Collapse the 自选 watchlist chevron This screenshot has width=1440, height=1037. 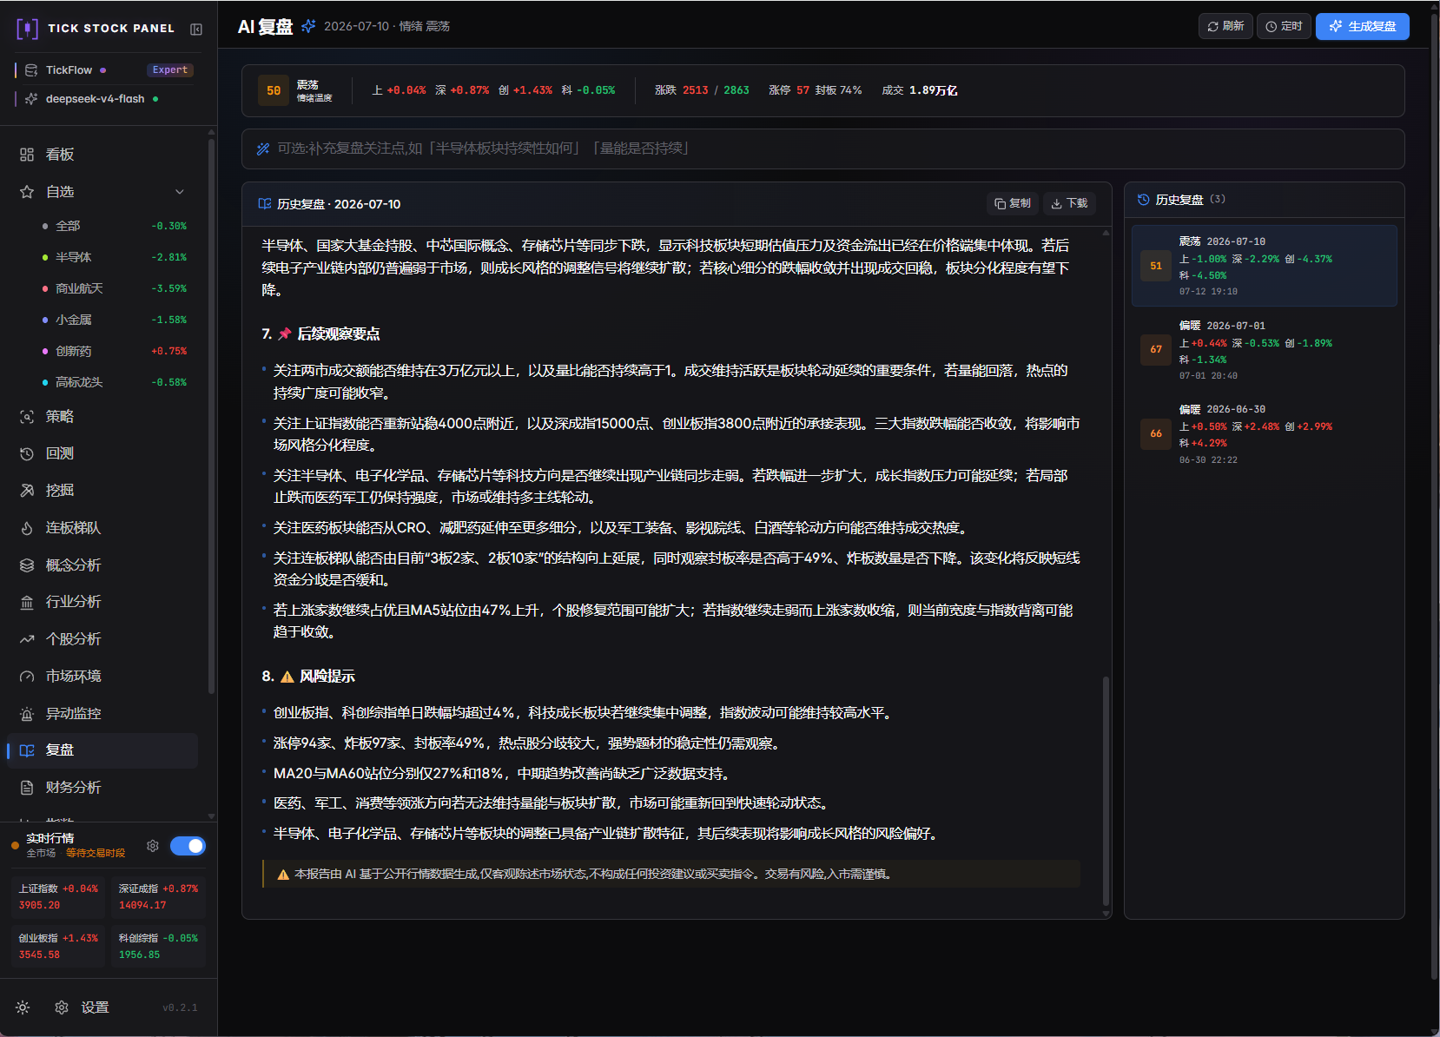tap(180, 192)
